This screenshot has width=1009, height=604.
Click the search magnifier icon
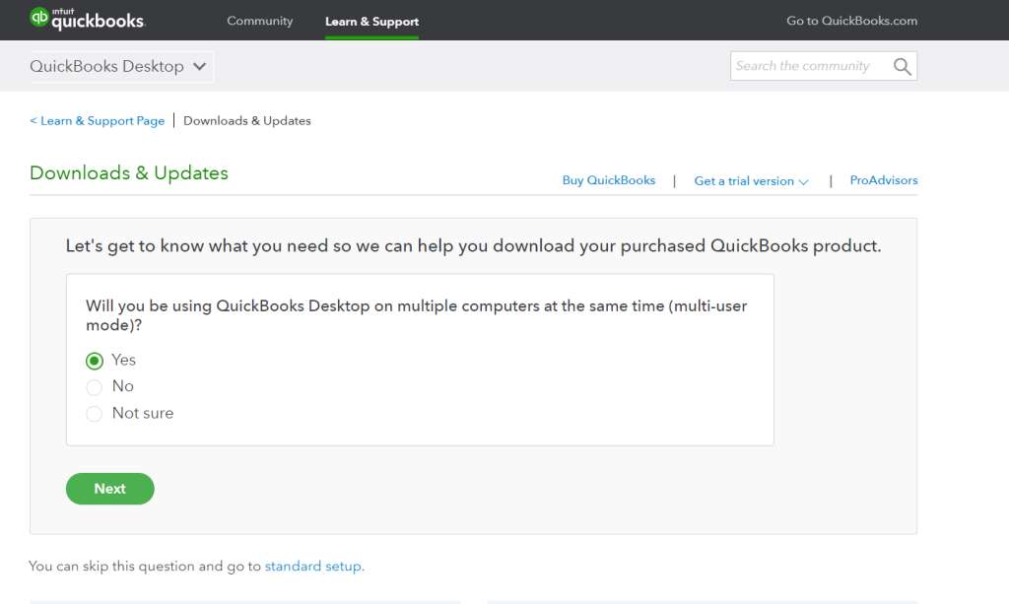(x=903, y=66)
